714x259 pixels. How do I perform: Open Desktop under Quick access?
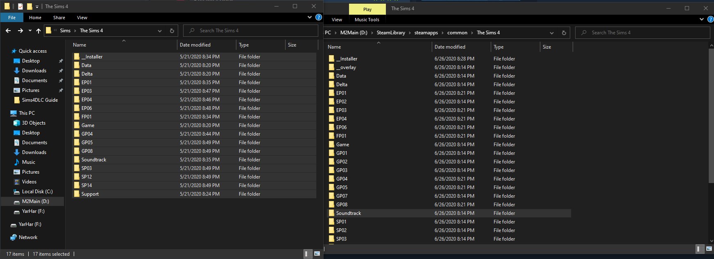tap(31, 61)
